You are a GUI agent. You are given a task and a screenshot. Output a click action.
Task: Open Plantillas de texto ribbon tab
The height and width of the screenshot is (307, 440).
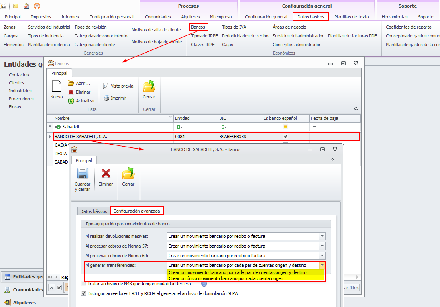tap(351, 17)
